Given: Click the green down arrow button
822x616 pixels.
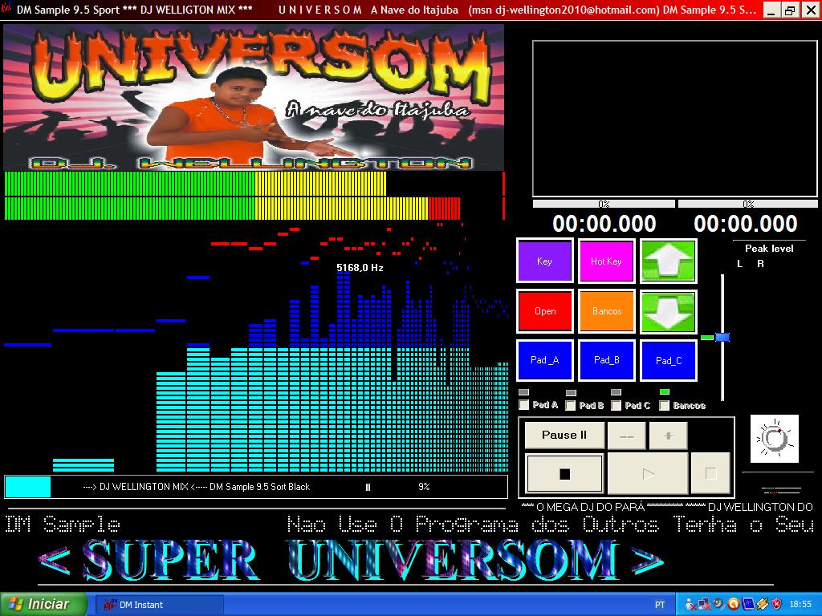Looking at the screenshot, I should tap(668, 310).
